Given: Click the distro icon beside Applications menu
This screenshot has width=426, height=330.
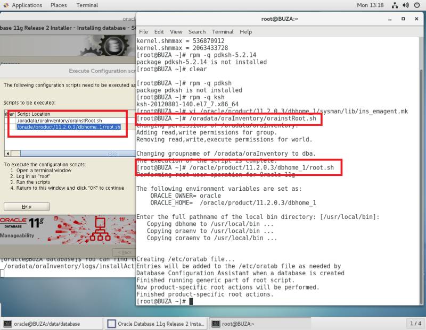Looking at the screenshot, I should 6,5.
